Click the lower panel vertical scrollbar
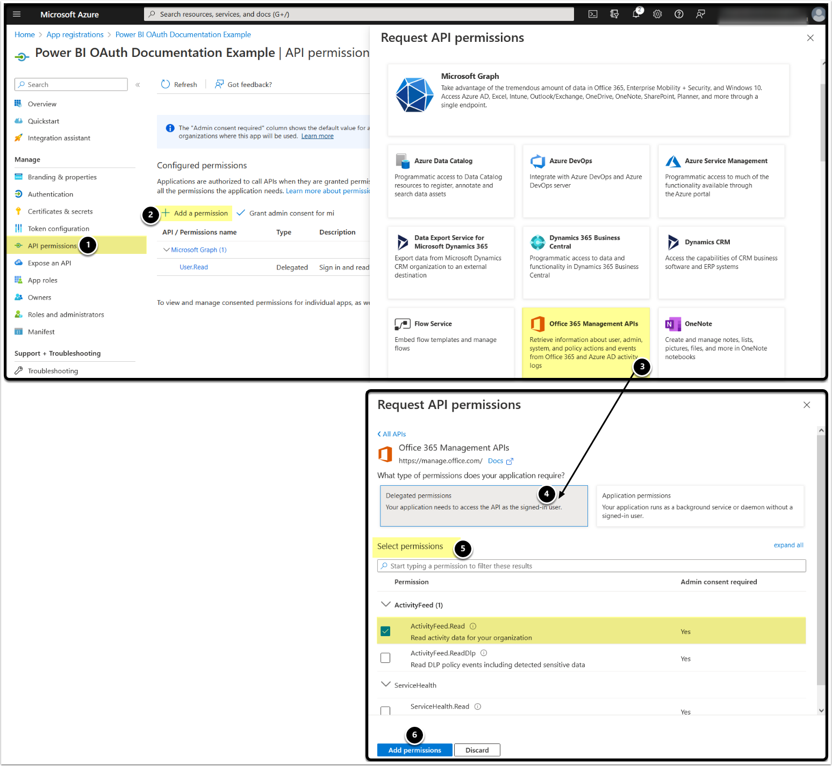Viewport: 832px width, 766px height. (x=821, y=560)
